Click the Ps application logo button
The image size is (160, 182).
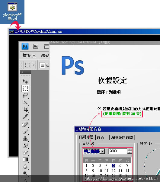(x=25, y=46)
